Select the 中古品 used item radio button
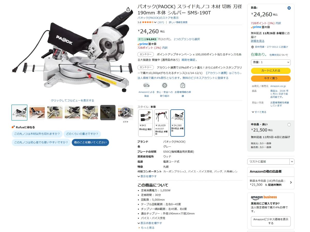The width and height of the screenshot is (310, 232). 289,125
